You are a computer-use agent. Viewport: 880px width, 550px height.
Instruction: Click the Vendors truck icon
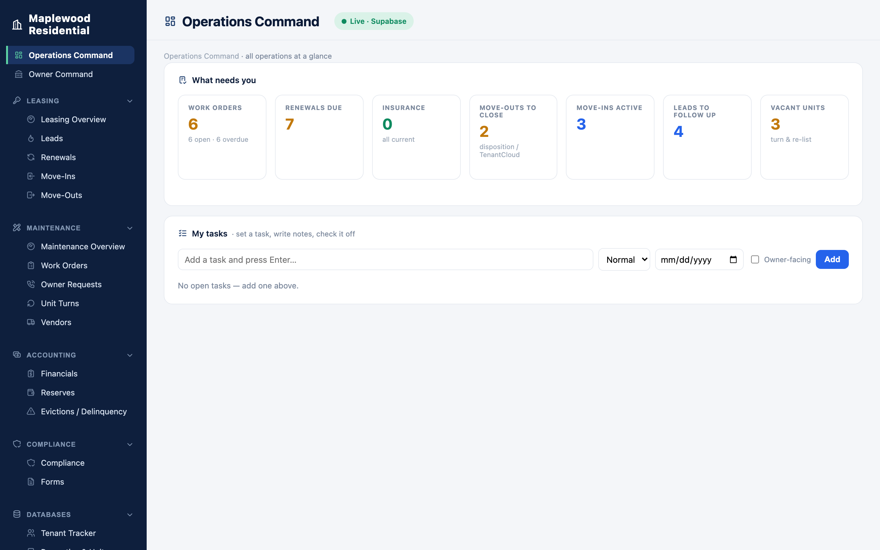click(x=31, y=322)
